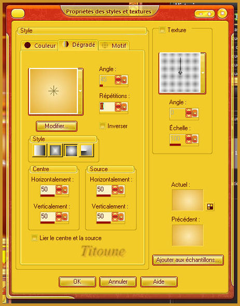This screenshot has width=240, height=306.
Task: Click the Répétitions input field
Action: coord(107,107)
